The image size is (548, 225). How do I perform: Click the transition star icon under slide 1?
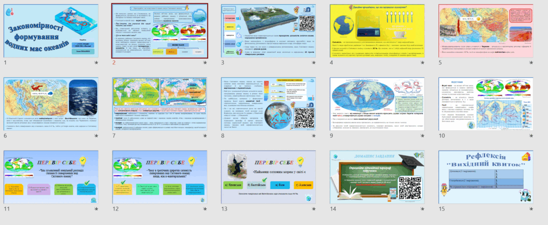point(96,63)
